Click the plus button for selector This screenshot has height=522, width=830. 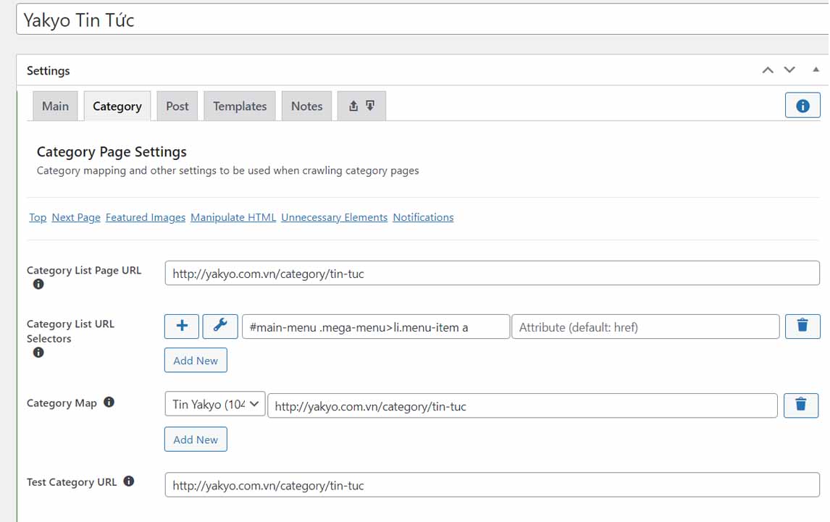[182, 326]
